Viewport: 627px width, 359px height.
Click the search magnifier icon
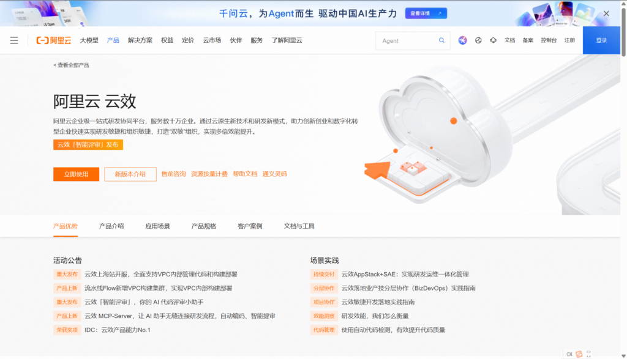tap(441, 40)
